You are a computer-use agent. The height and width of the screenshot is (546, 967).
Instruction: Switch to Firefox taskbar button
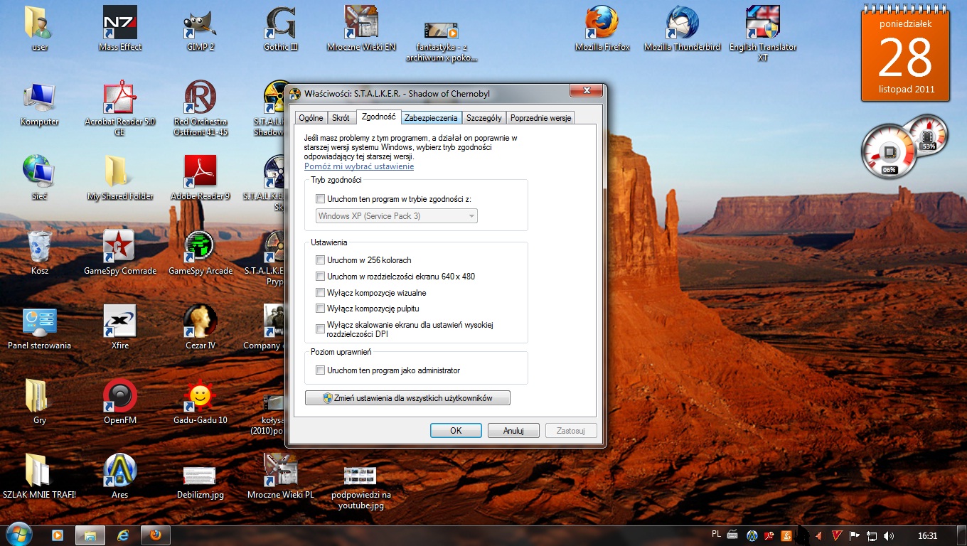pyautogui.click(x=155, y=535)
